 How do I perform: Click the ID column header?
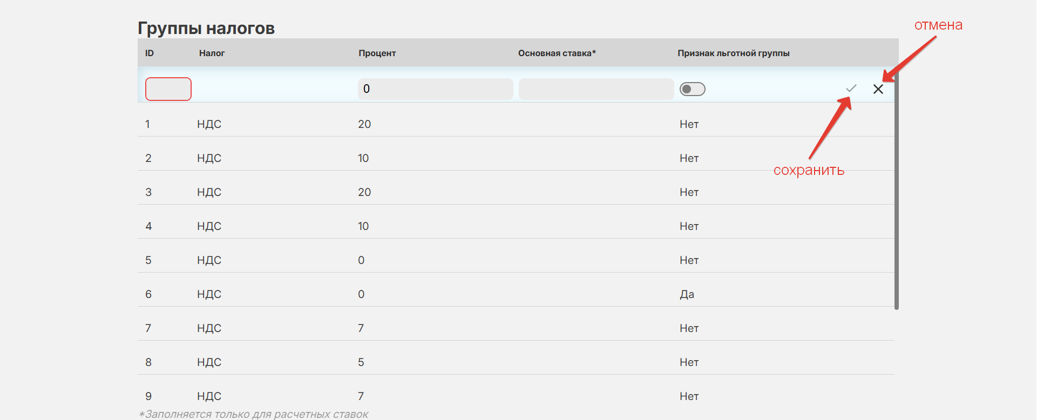(x=150, y=53)
